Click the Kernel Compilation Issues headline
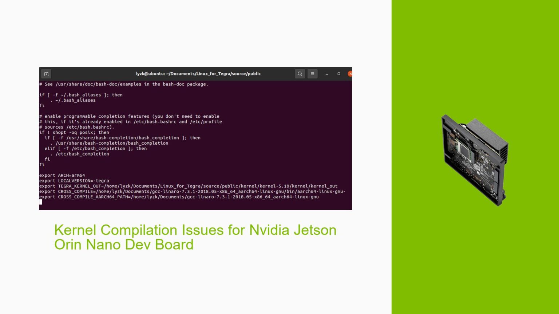The height and width of the screenshot is (314, 559). [195, 237]
